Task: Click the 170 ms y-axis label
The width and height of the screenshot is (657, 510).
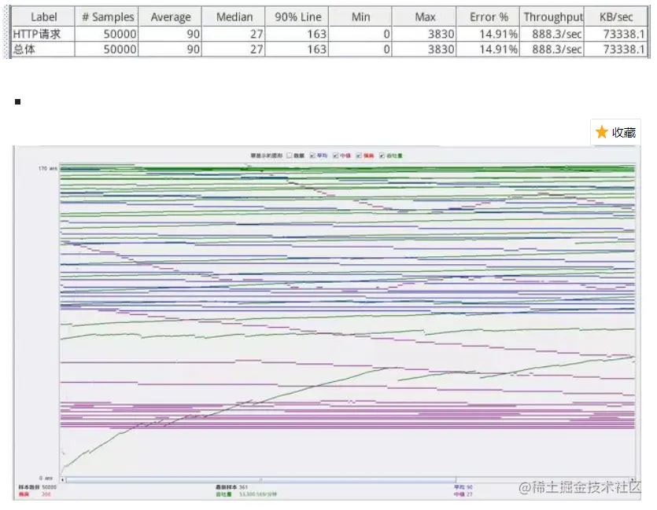Action: (47, 169)
